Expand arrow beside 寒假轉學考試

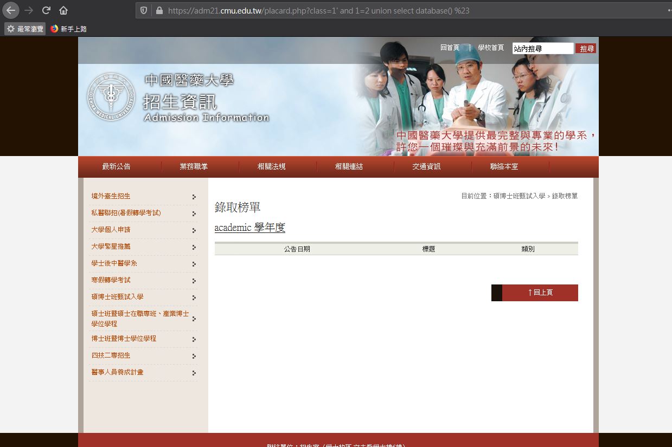point(194,281)
